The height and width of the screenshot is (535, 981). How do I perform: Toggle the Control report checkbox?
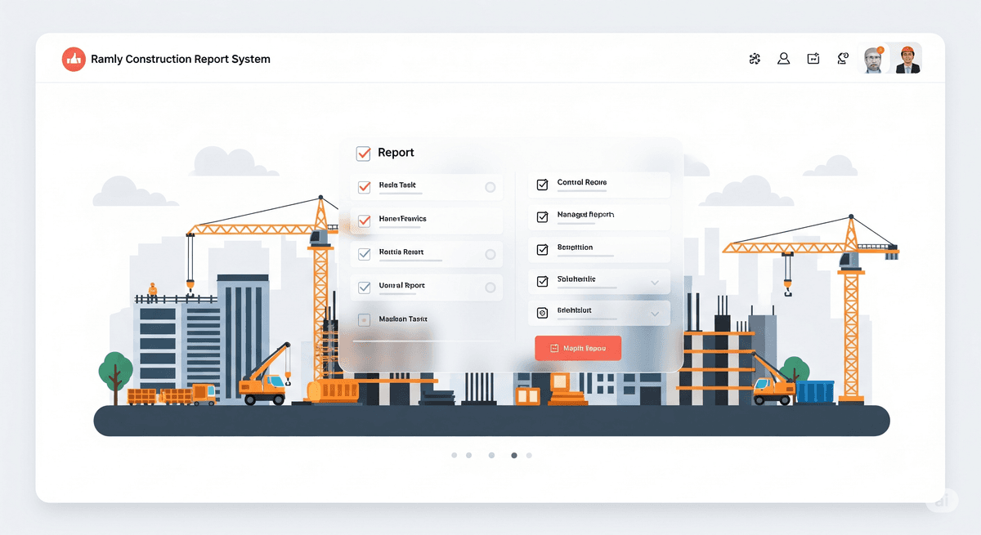pyautogui.click(x=541, y=185)
